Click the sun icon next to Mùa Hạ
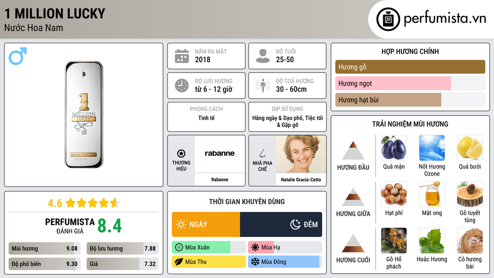494x278 pixels. (255, 248)
